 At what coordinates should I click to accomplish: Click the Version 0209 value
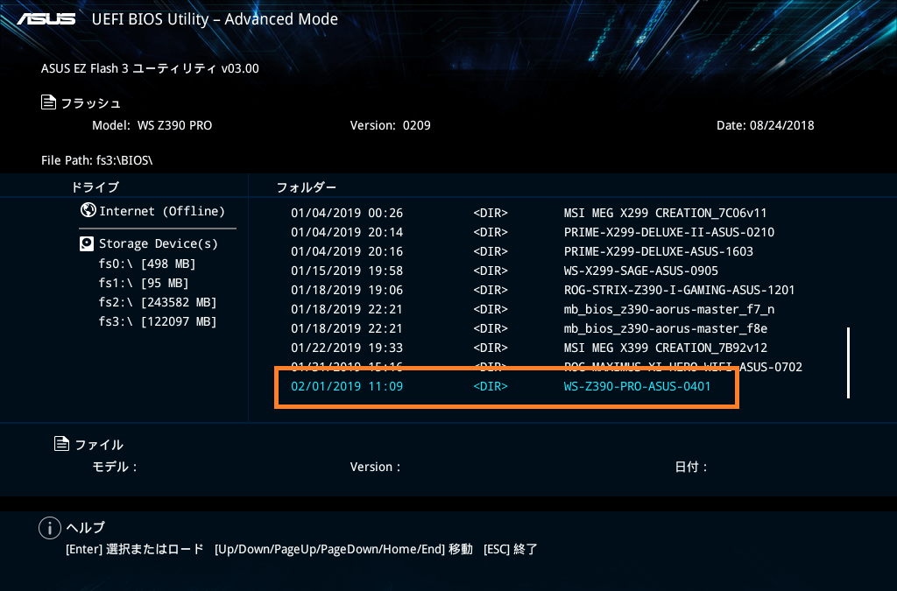coord(416,126)
